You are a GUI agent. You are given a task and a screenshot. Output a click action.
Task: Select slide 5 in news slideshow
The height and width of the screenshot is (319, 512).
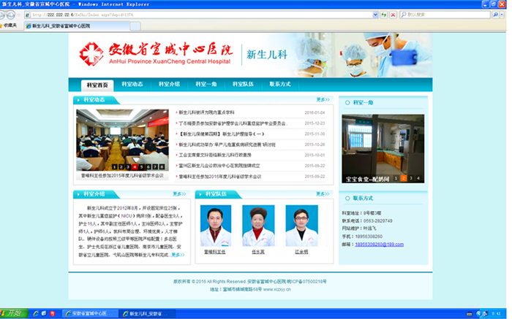click(142, 167)
